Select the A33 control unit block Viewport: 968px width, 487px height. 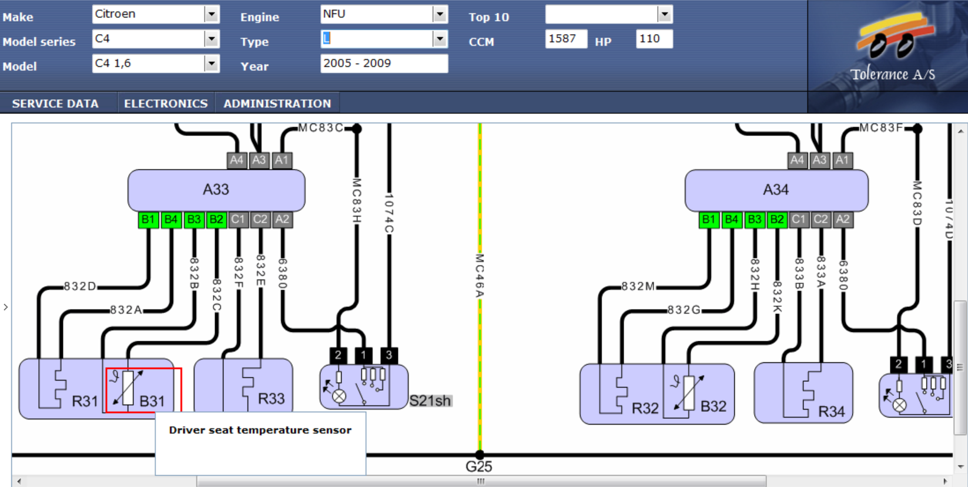coord(216,190)
